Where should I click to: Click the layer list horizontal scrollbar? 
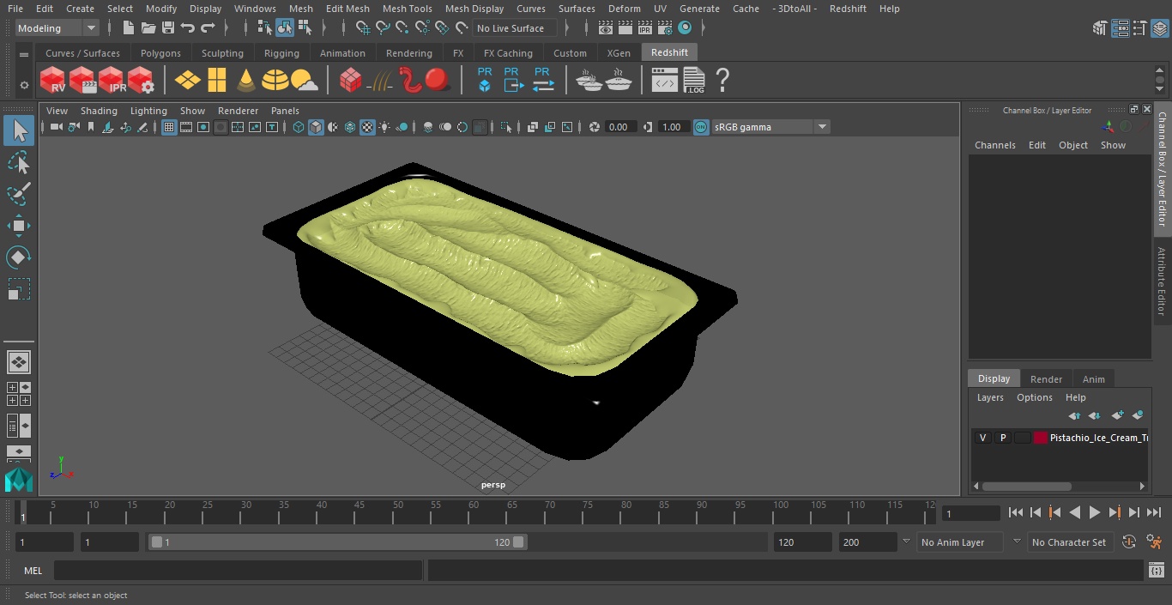1026,486
